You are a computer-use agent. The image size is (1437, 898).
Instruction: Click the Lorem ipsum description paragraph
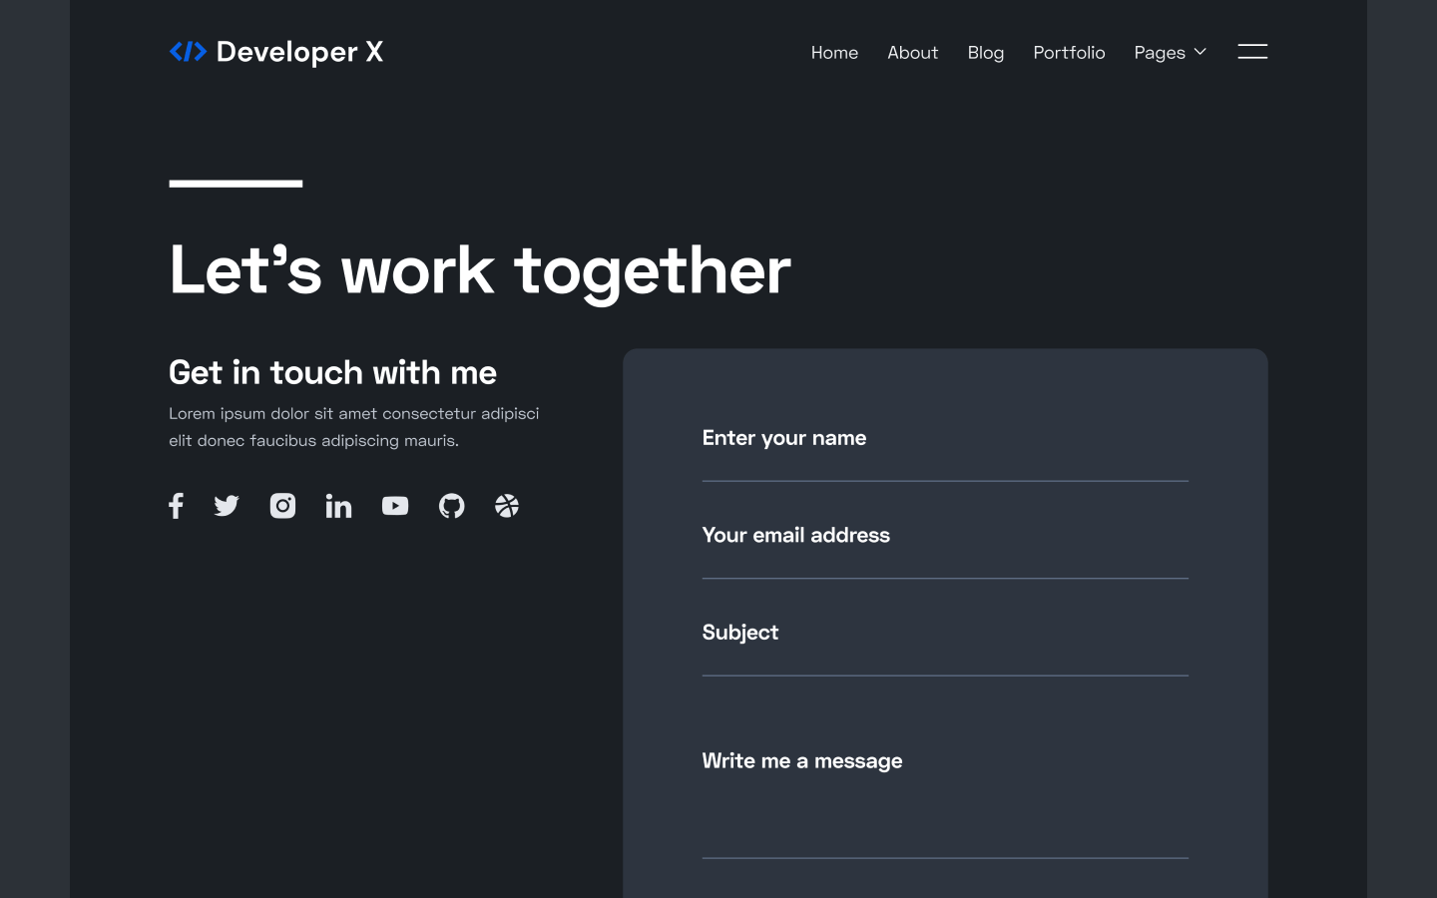[x=354, y=427]
